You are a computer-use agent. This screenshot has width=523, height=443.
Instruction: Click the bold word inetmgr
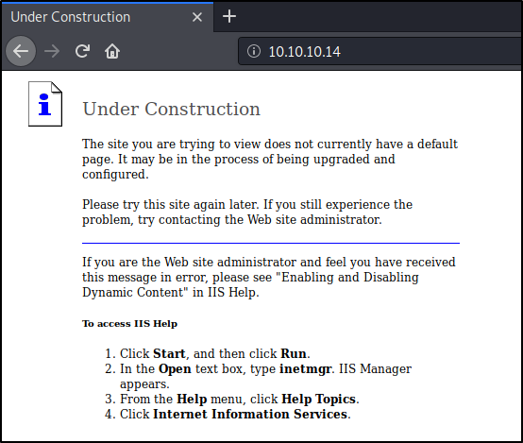click(305, 369)
